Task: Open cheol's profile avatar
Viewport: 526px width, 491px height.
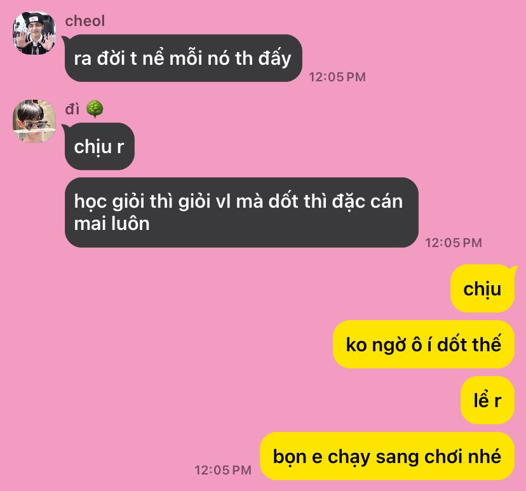Action: point(34,33)
